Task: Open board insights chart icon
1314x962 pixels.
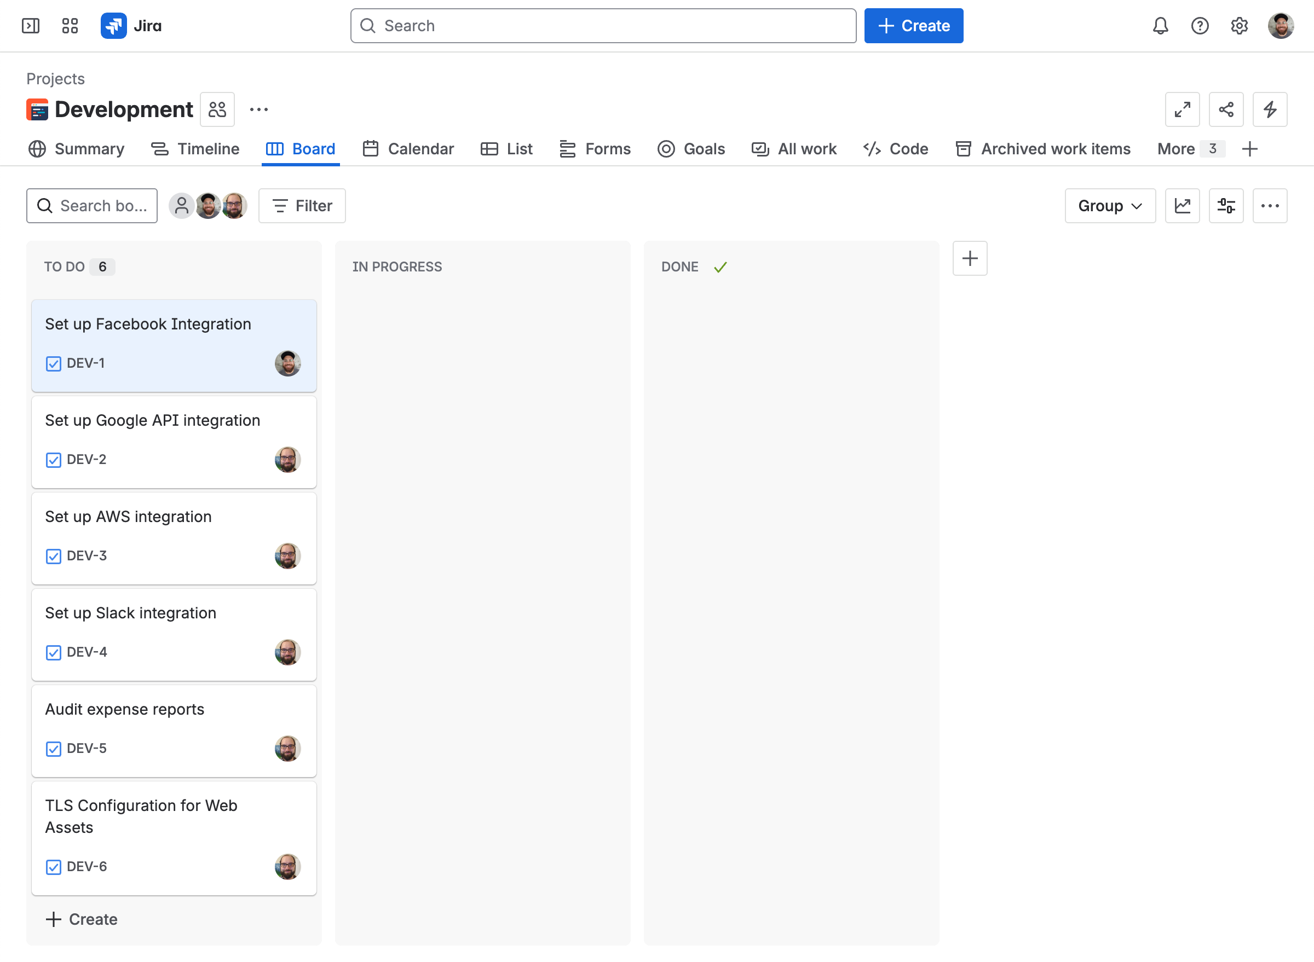Action: 1182,206
